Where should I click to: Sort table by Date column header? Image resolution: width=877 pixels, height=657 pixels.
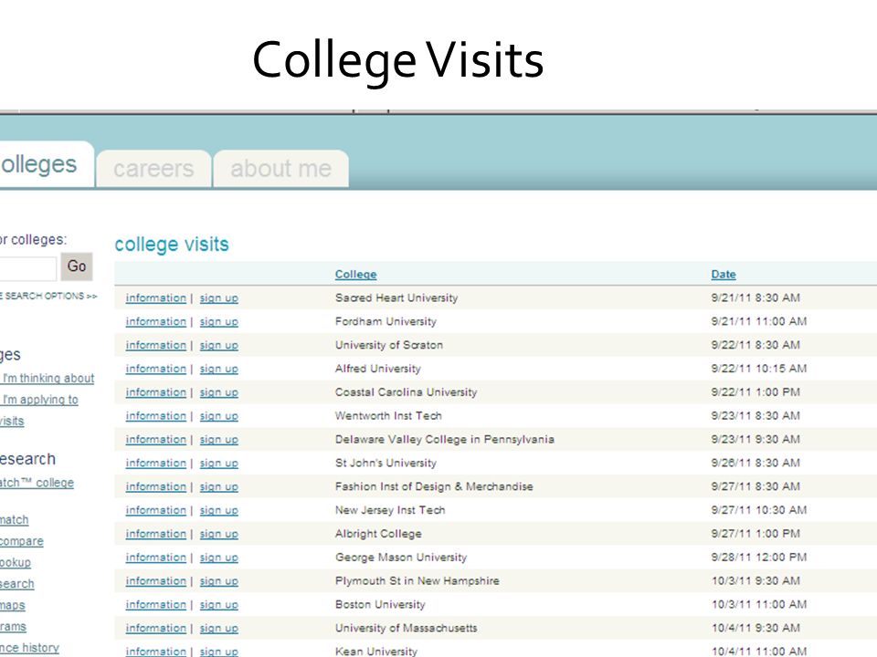point(724,275)
